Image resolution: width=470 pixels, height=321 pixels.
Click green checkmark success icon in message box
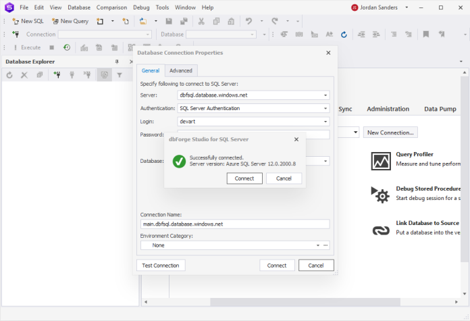[x=179, y=162]
